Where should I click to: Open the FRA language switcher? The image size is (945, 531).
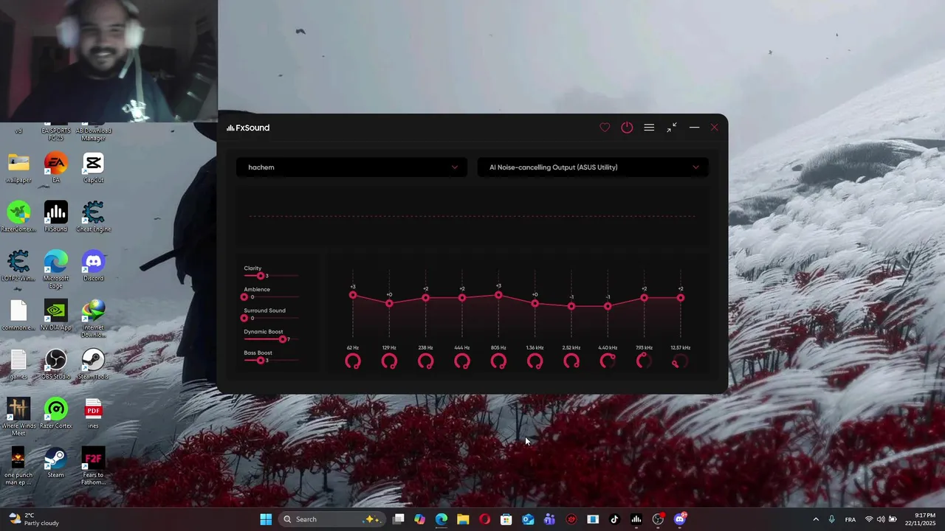click(850, 519)
